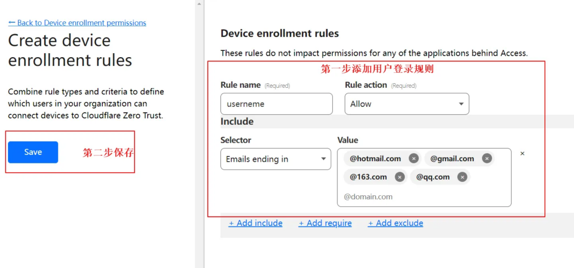Viewport: 574px width, 268px height.
Task: Go back to Device enrollment permissions
Action: (77, 23)
